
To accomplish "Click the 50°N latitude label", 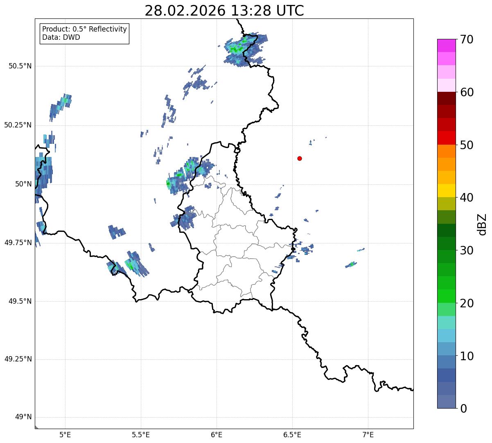I will click(x=23, y=184).
